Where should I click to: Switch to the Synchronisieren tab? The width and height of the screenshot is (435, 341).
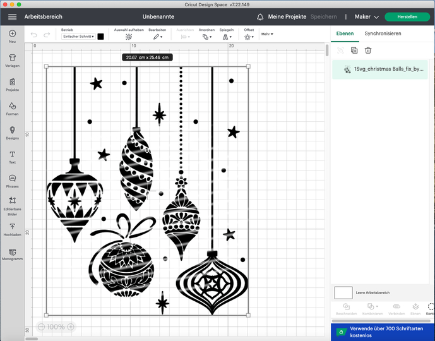(x=383, y=33)
